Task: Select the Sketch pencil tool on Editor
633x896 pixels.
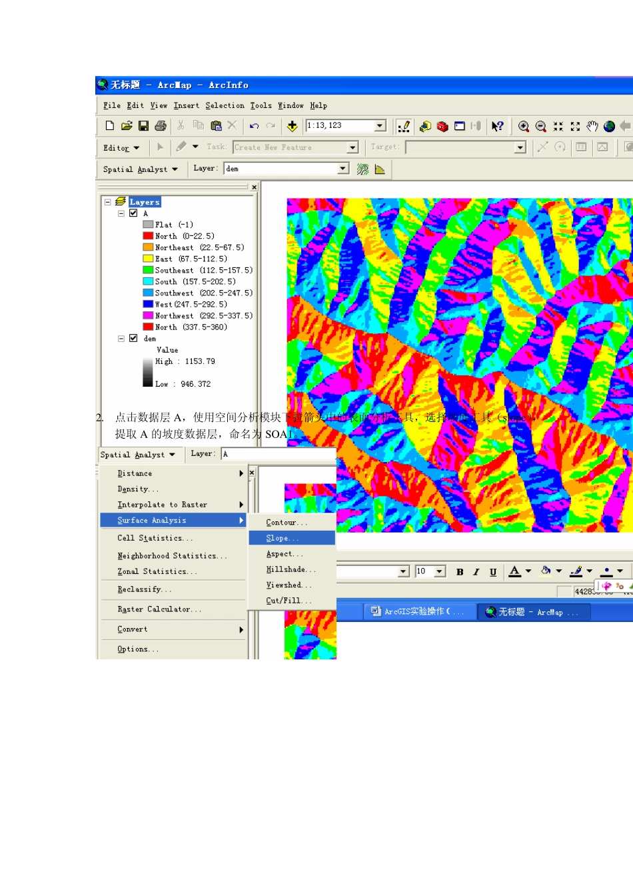Action: [181, 147]
